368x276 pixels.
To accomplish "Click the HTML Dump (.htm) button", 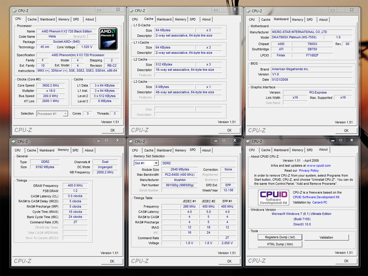I will pyautogui.click(x=280, y=244).
